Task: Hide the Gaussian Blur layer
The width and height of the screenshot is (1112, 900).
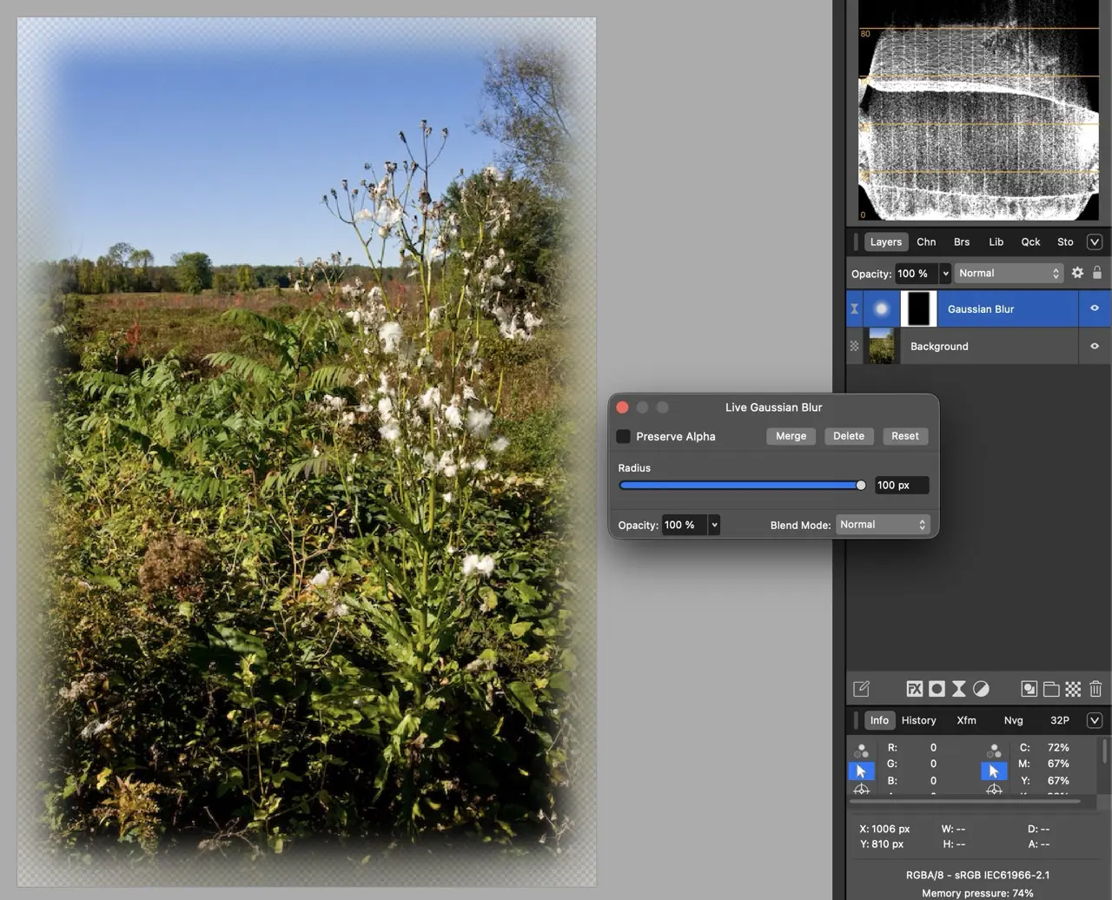Action: click(1095, 308)
